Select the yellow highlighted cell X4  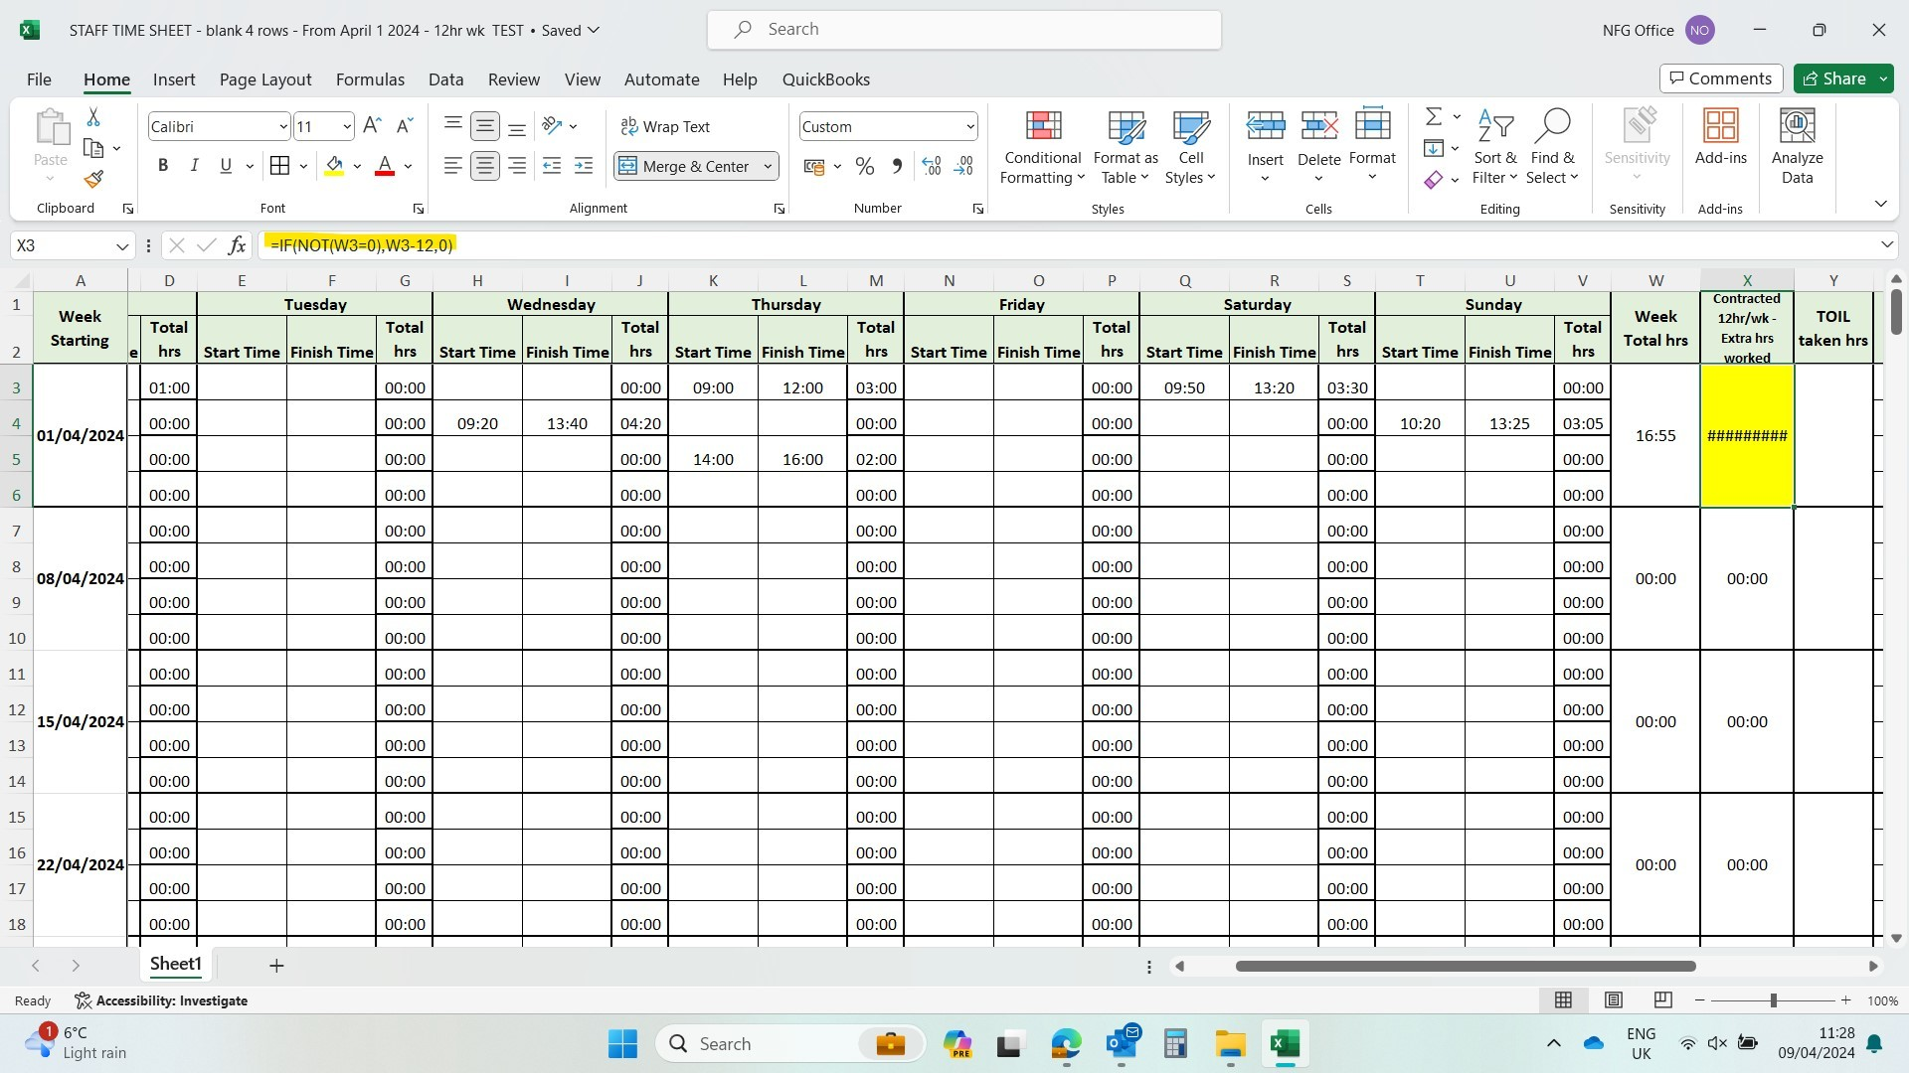point(1748,433)
